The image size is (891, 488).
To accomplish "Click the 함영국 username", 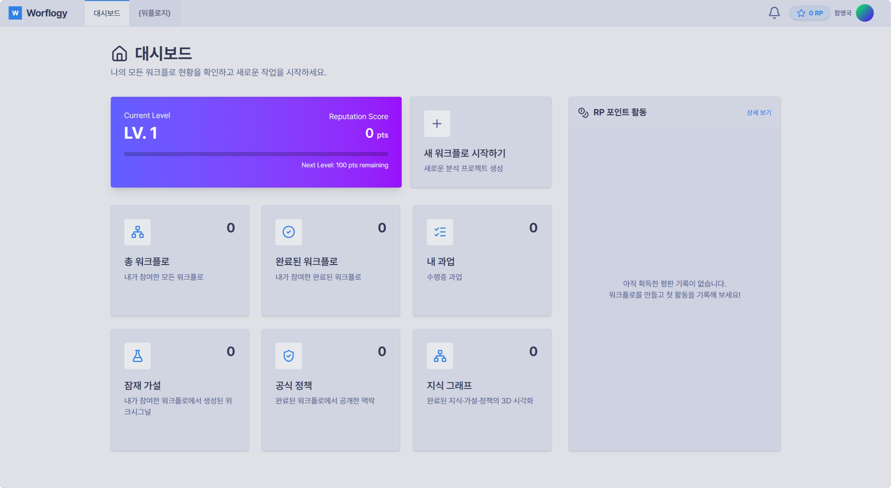I will [x=843, y=13].
